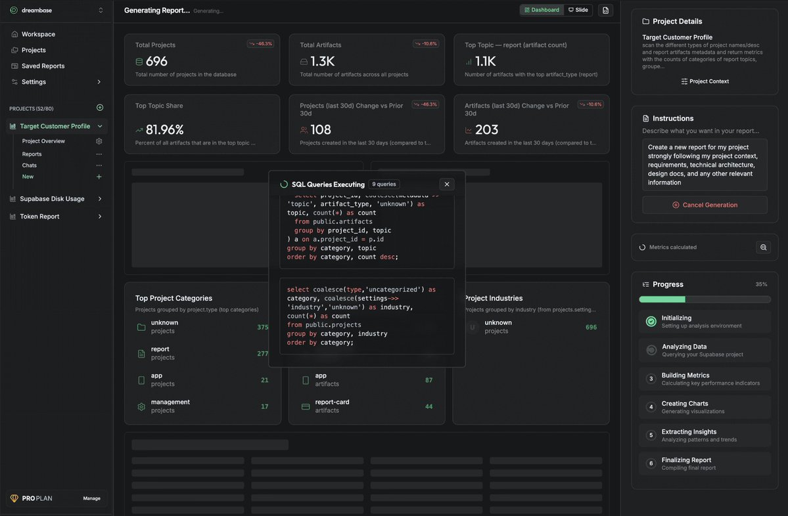This screenshot has height=516, width=788.
Task: Click the Artifacts last 30d chart icon
Action: 469,130
